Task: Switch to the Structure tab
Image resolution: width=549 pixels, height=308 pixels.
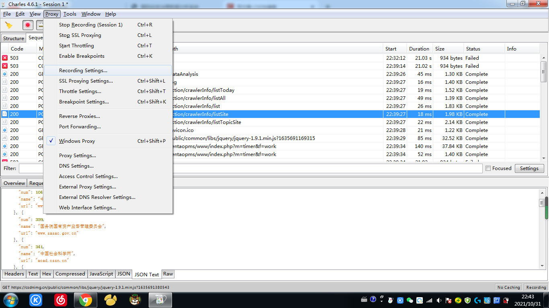Action: coord(14,38)
